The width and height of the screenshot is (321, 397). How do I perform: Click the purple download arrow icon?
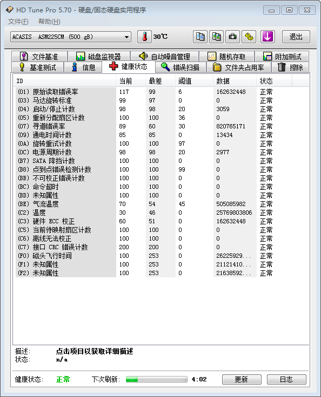tap(267, 37)
